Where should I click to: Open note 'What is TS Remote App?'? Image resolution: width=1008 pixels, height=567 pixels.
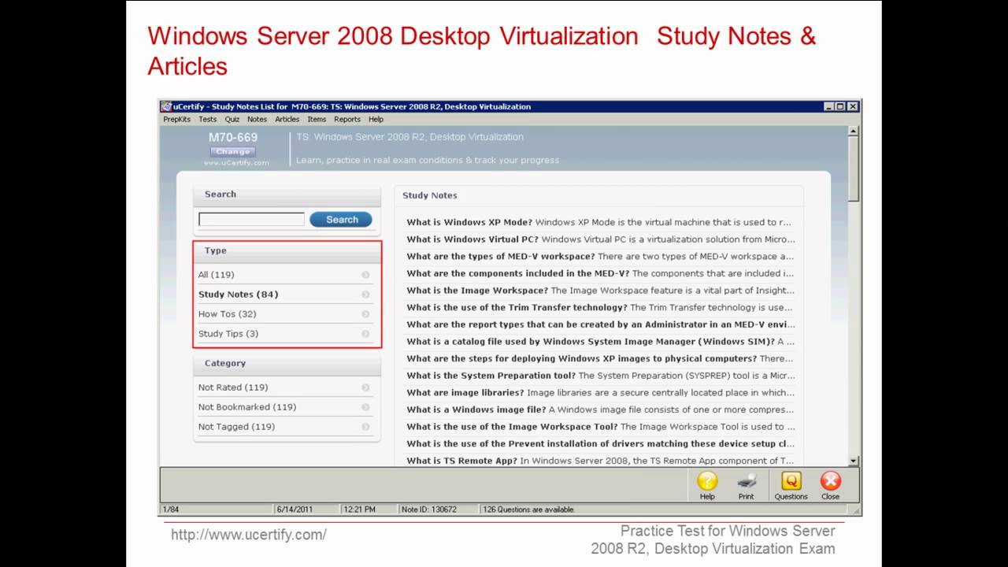point(600,461)
